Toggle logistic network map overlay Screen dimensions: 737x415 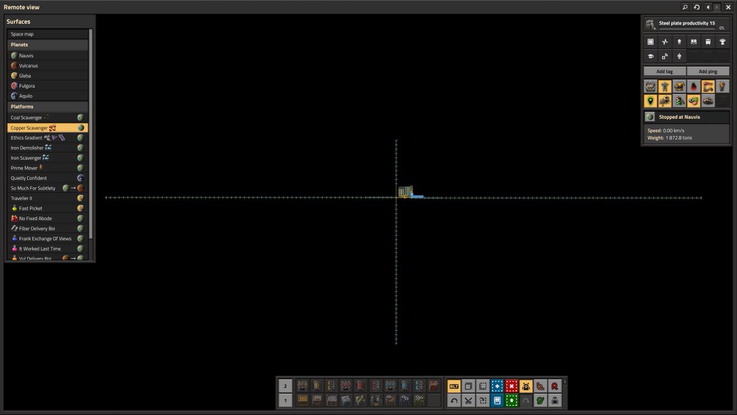click(650, 87)
